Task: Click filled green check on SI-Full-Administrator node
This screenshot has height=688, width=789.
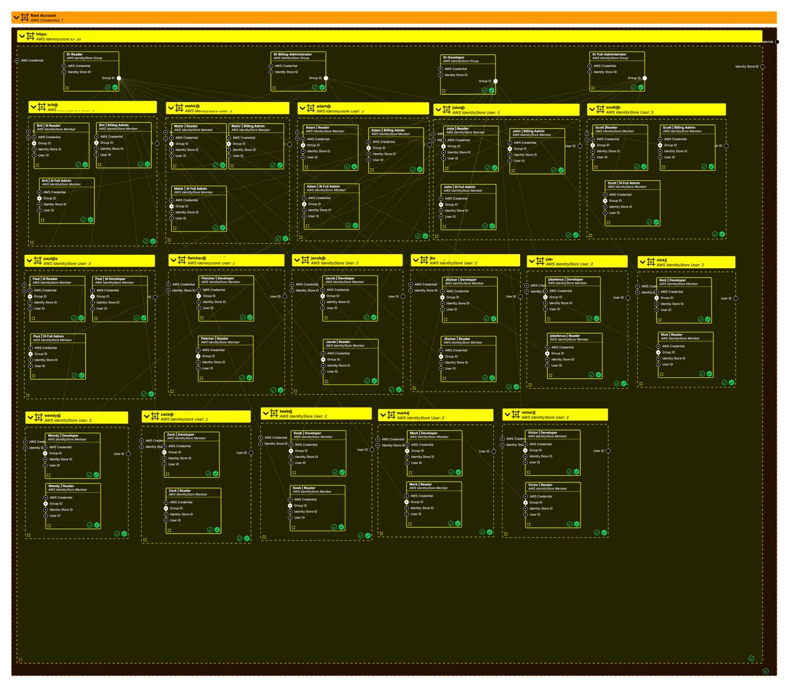Action: (x=640, y=86)
